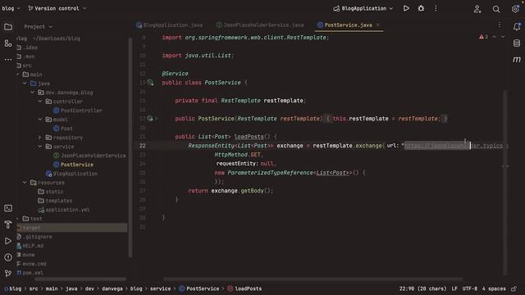Open the Maven tool window
The image size is (525, 295).
point(517,59)
